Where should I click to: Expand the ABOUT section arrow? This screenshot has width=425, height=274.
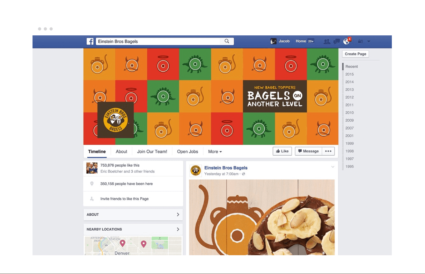178,214
